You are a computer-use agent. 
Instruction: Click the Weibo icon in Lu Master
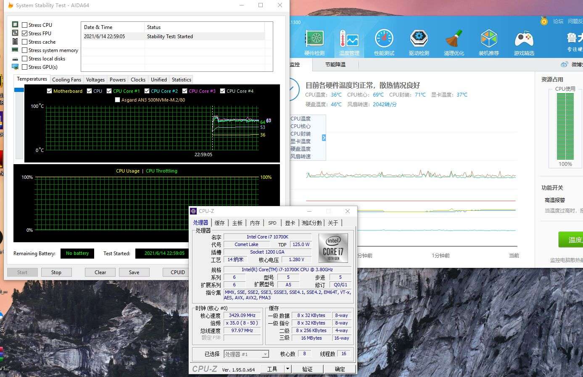(x=564, y=64)
